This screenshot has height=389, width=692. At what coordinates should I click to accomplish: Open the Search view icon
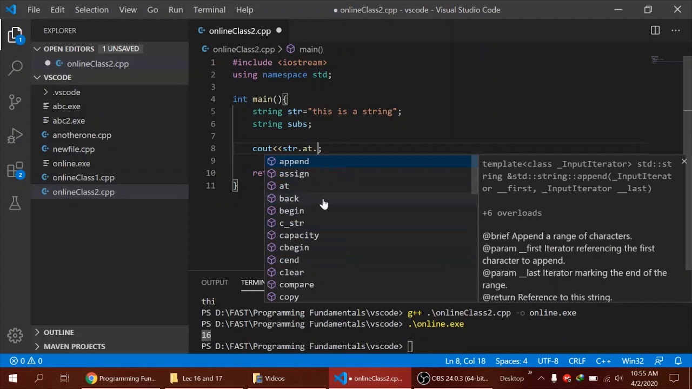pyautogui.click(x=15, y=68)
